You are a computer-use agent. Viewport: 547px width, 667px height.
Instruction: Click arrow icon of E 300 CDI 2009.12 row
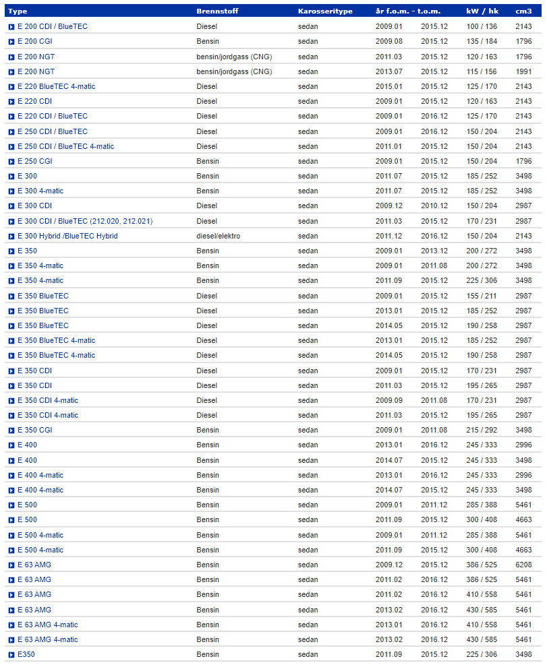tap(11, 206)
